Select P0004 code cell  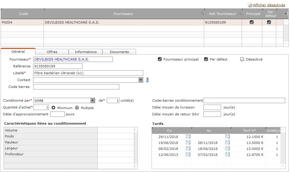tap(22, 22)
